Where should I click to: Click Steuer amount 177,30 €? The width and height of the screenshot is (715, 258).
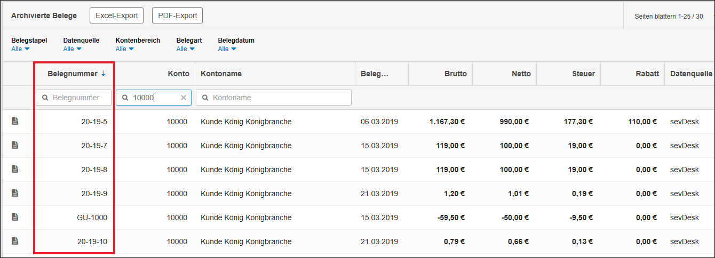(x=578, y=122)
